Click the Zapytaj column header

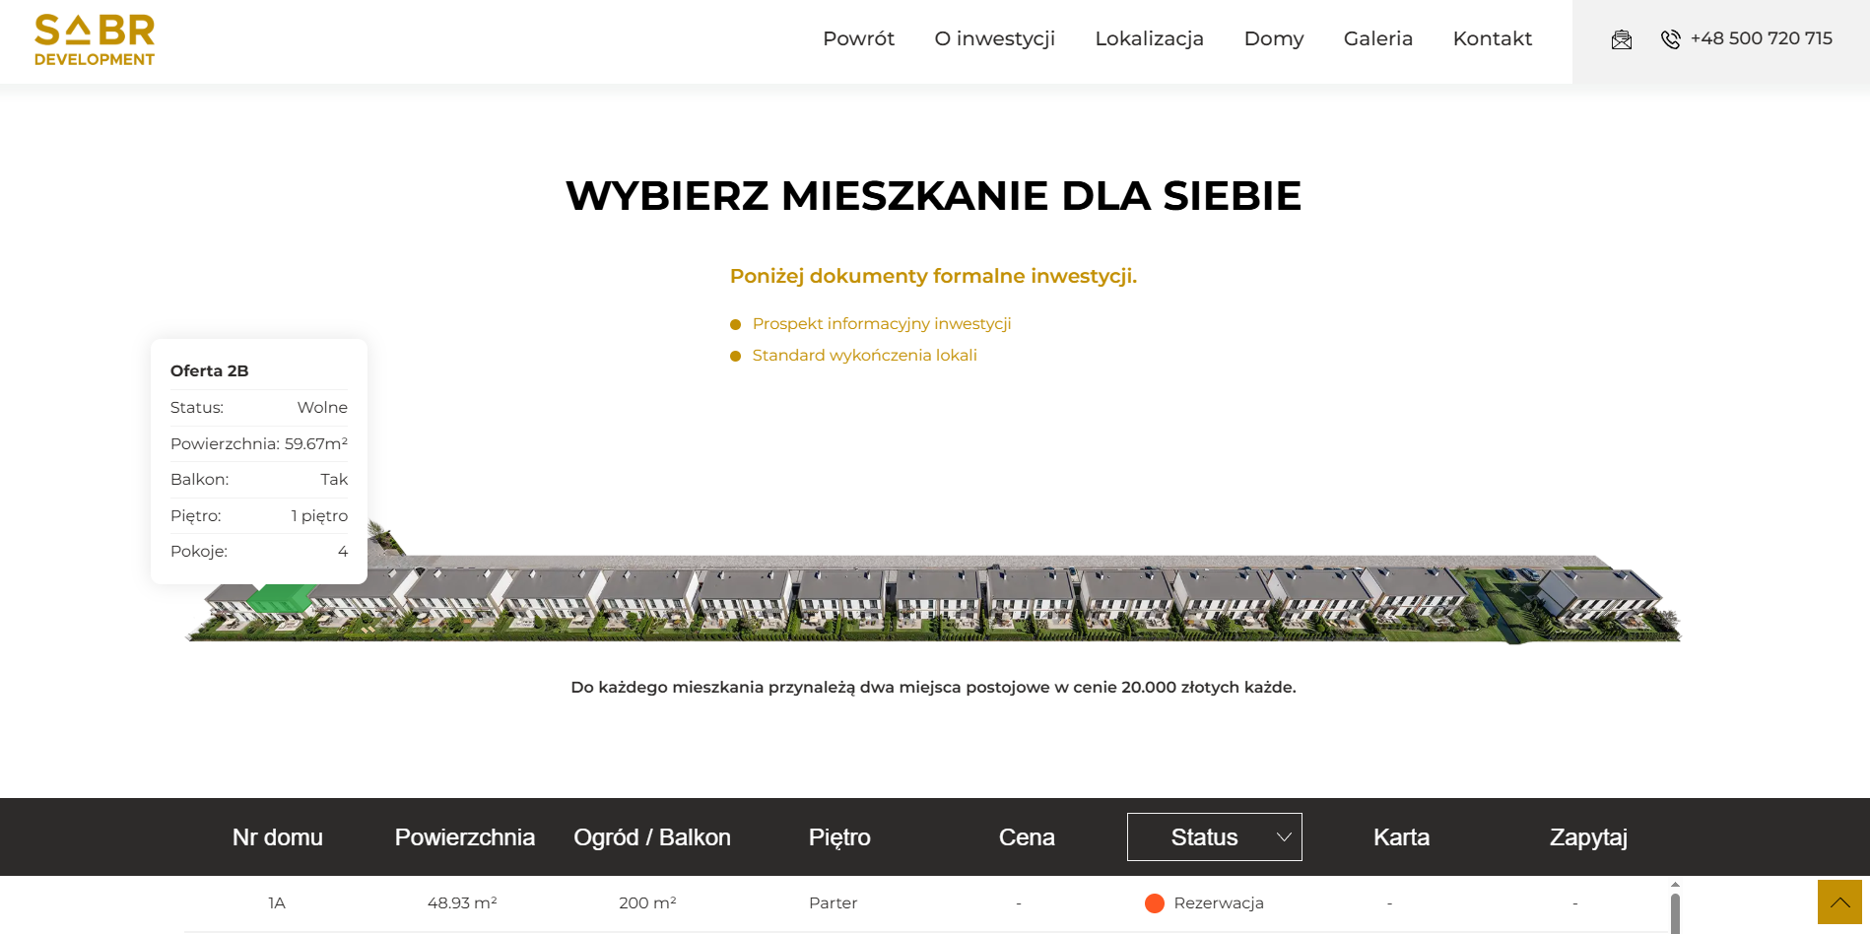1588,837
